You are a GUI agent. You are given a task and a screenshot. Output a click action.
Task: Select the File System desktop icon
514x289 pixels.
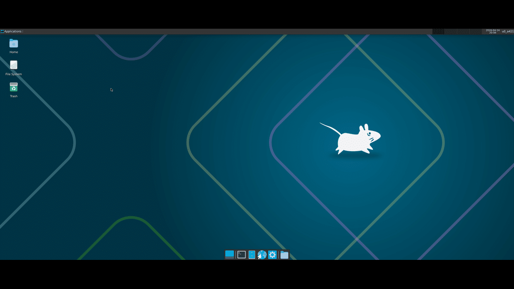[14, 65]
